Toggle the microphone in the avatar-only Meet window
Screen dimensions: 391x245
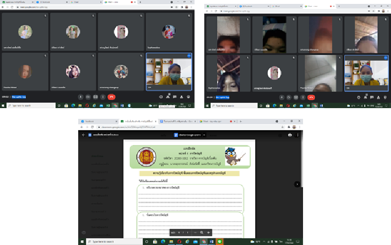pyautogui.click(x=80, y=97)
